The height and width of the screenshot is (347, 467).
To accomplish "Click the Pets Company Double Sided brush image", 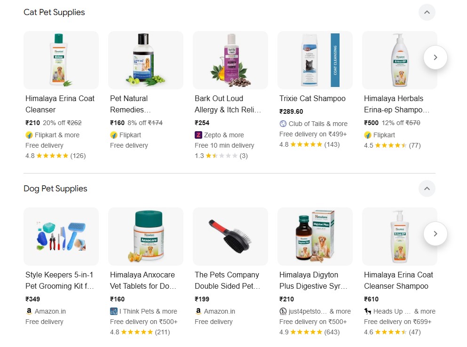I will 230,236.
